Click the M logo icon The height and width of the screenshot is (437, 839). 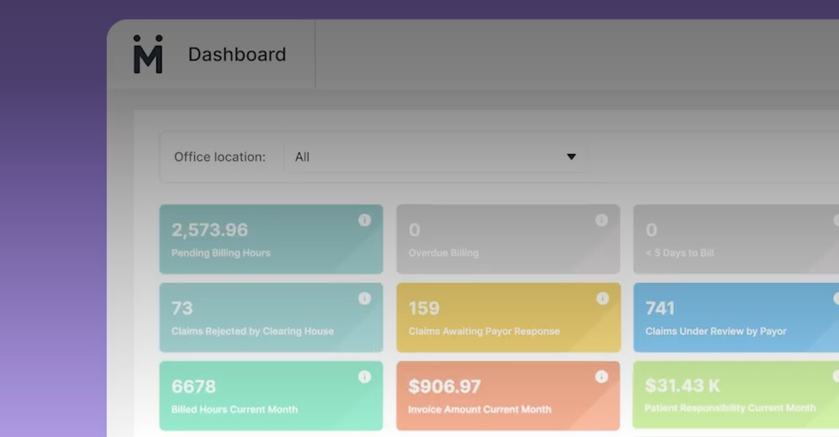tap(148, 54)
